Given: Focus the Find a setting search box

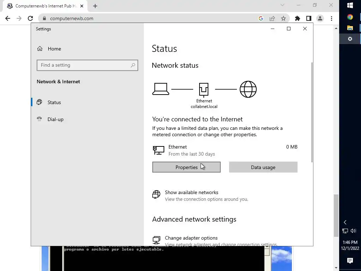Looking at the screenshot, I should tap(87, 65).
